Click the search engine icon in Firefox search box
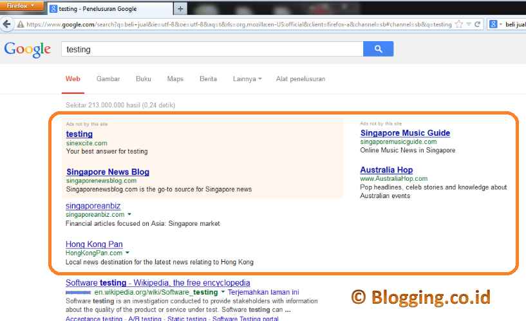526x321 pixels. click(x=493, y=24)
